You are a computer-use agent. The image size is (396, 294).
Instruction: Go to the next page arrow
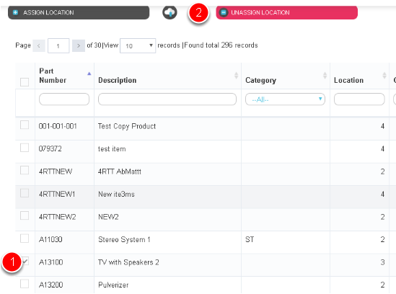point(79,45)
